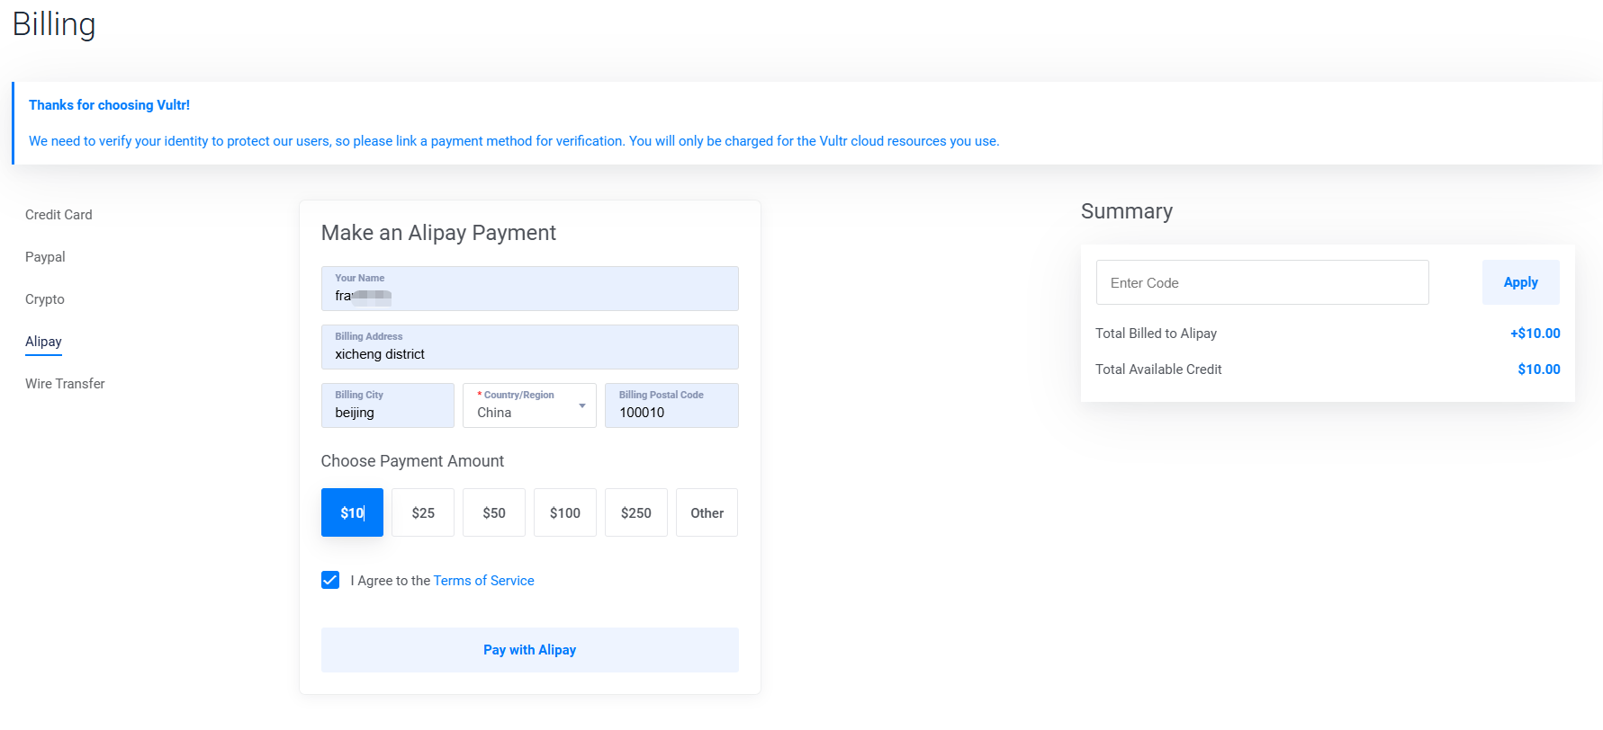Screen dimensions: 1603x730
Task: Click the Pay with Alipay button
Action: pyautogui.click(x=529, y=650)
